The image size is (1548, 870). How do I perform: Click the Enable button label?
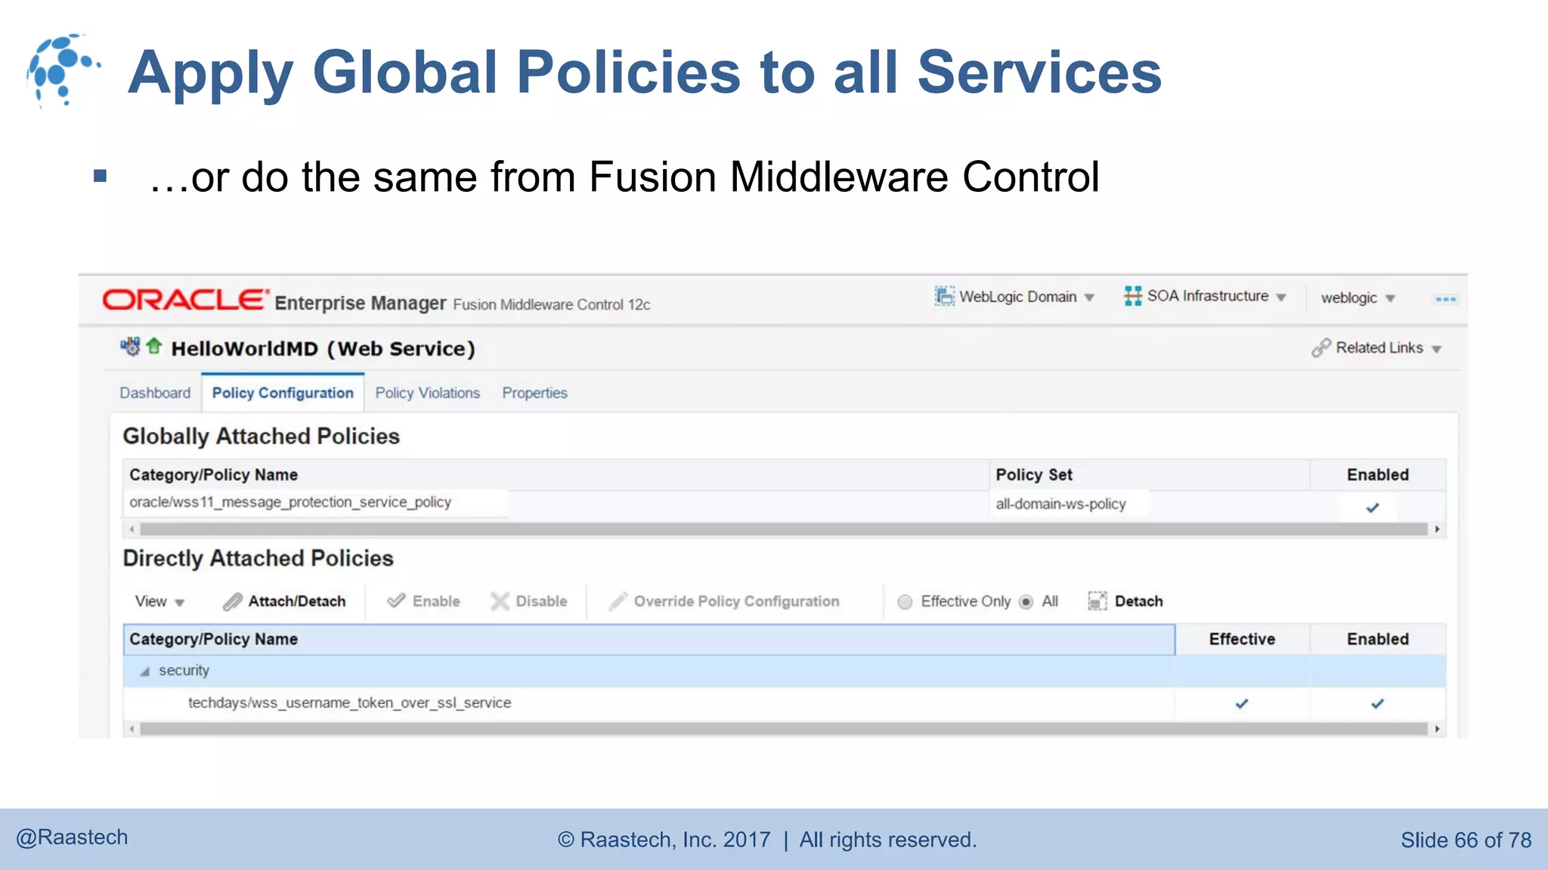[436, 601]
